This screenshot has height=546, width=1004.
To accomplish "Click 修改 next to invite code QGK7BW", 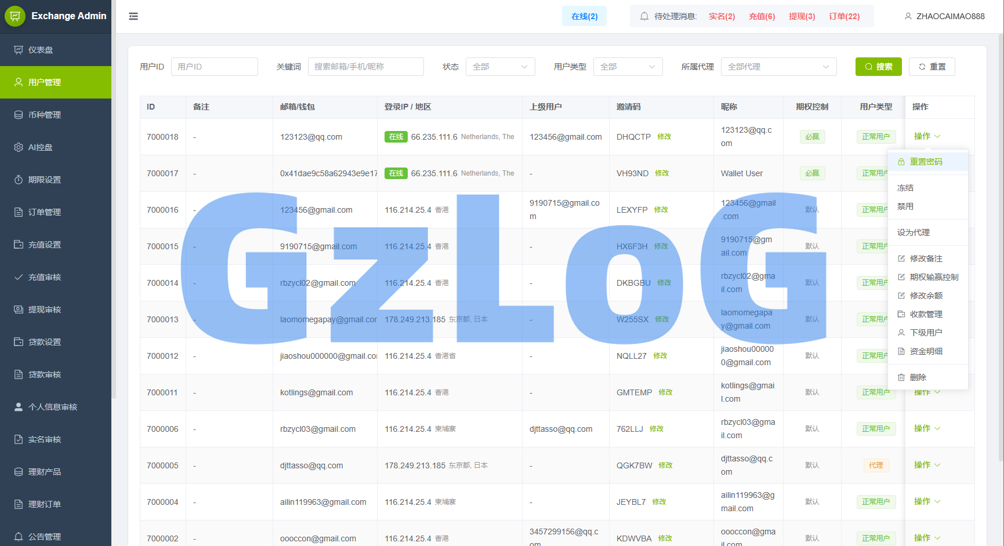I will (665, 465).
